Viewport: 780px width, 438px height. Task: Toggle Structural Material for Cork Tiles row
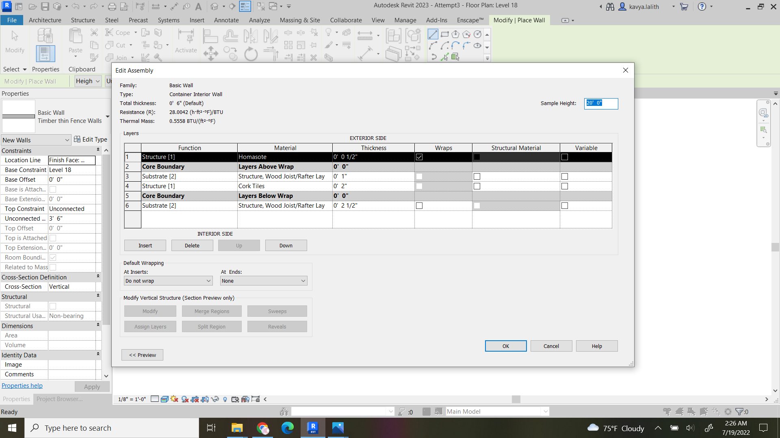[477, 186]
